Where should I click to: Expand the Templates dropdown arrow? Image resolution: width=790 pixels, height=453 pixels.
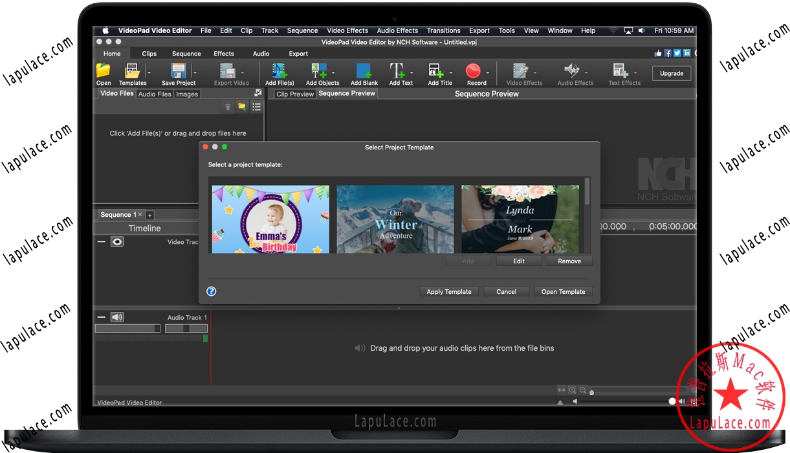(149, 72)
